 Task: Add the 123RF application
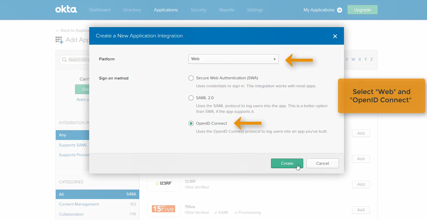(361, 184)
